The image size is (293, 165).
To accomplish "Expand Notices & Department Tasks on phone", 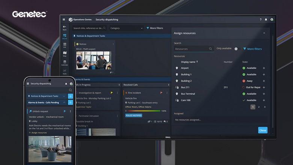I will (64, 96).
